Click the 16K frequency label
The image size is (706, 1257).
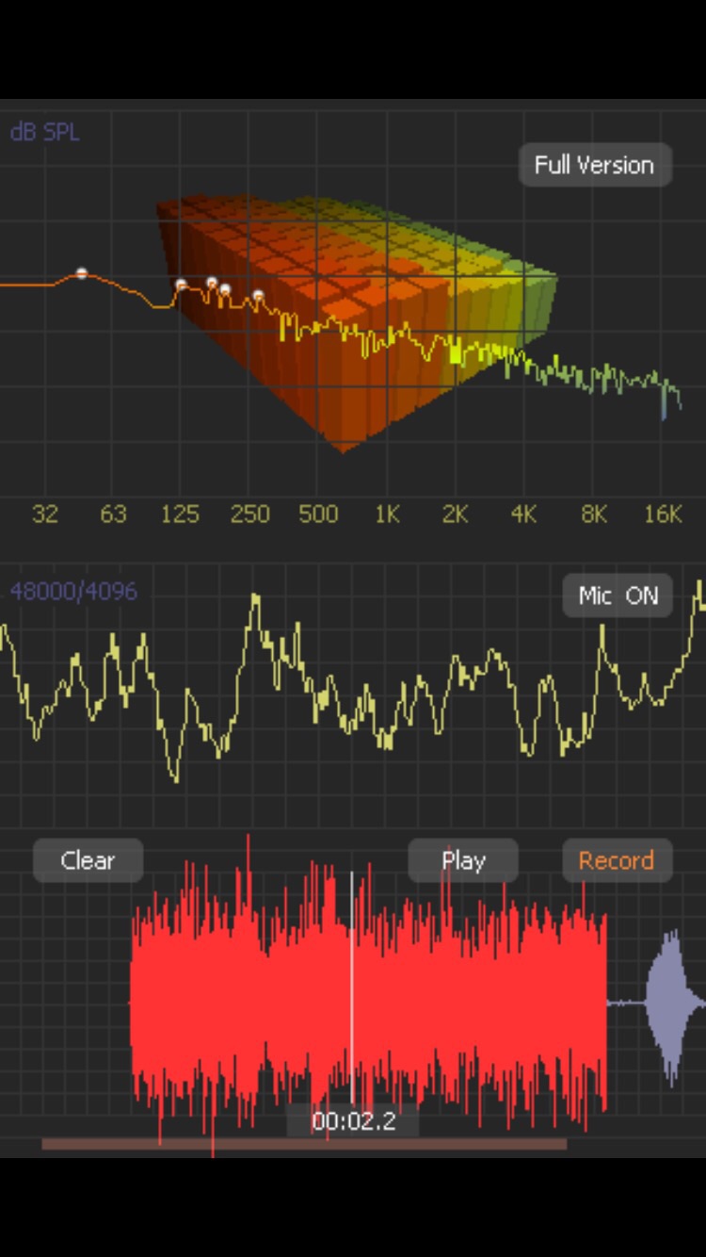[x=663, y=514]
